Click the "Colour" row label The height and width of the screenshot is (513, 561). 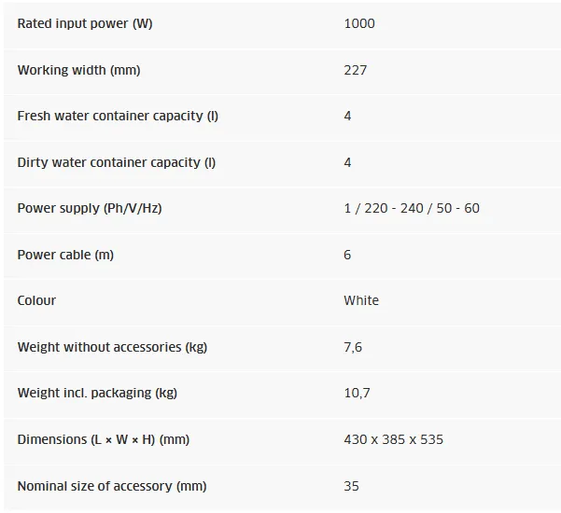tap(36, 300)
